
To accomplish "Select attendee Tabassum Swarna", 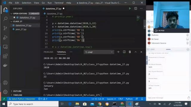I will pos(158,43).
